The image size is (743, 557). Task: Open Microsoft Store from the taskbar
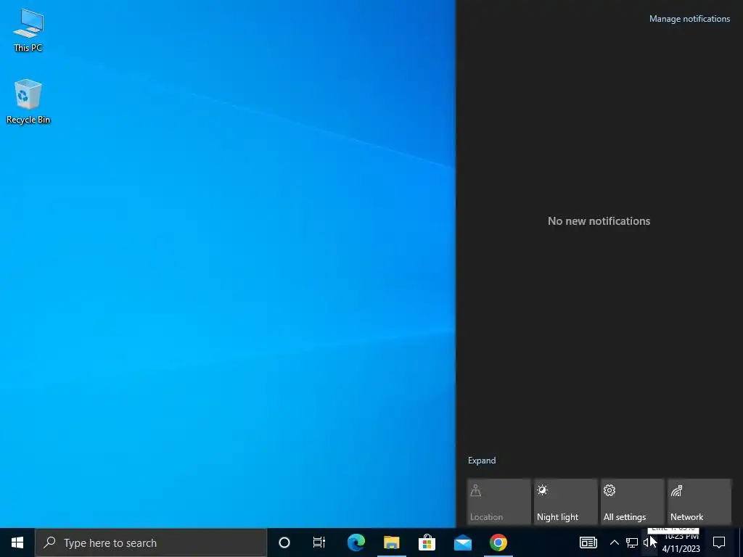point(427,542)
